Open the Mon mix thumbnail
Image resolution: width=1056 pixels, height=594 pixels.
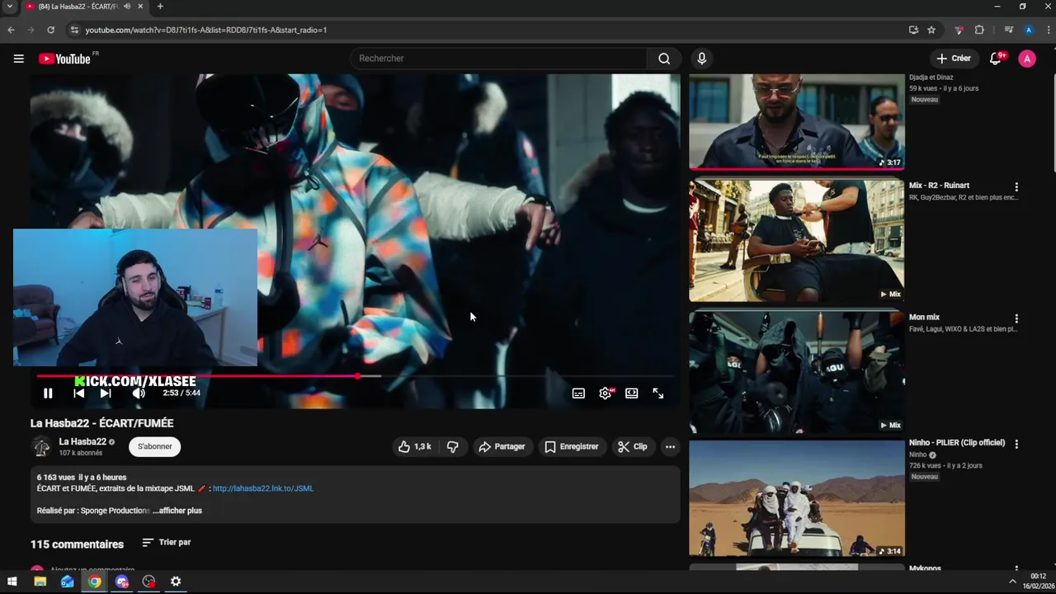point(797,372)
